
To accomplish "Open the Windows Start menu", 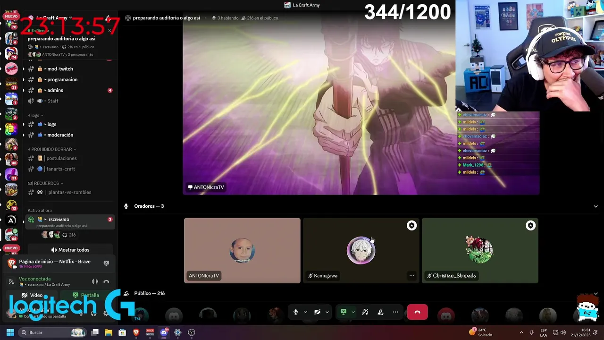I will pos(10,332).
